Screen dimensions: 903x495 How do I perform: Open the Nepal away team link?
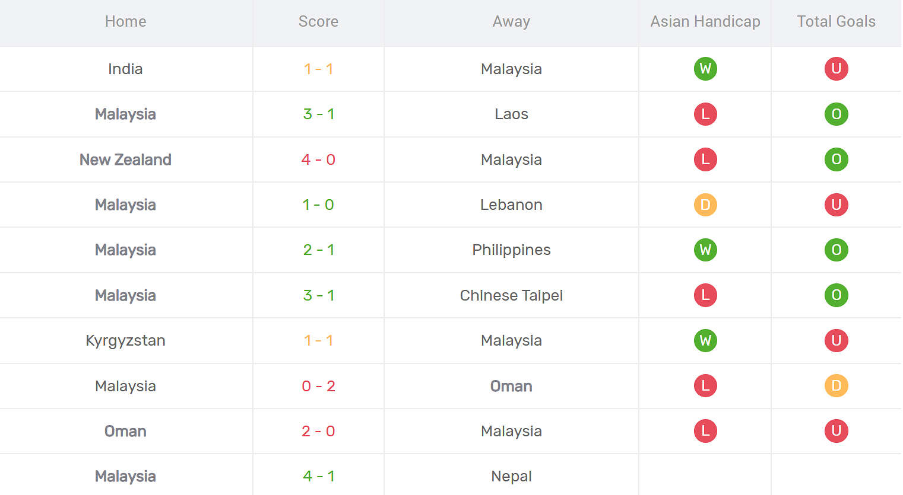[511, 476]
